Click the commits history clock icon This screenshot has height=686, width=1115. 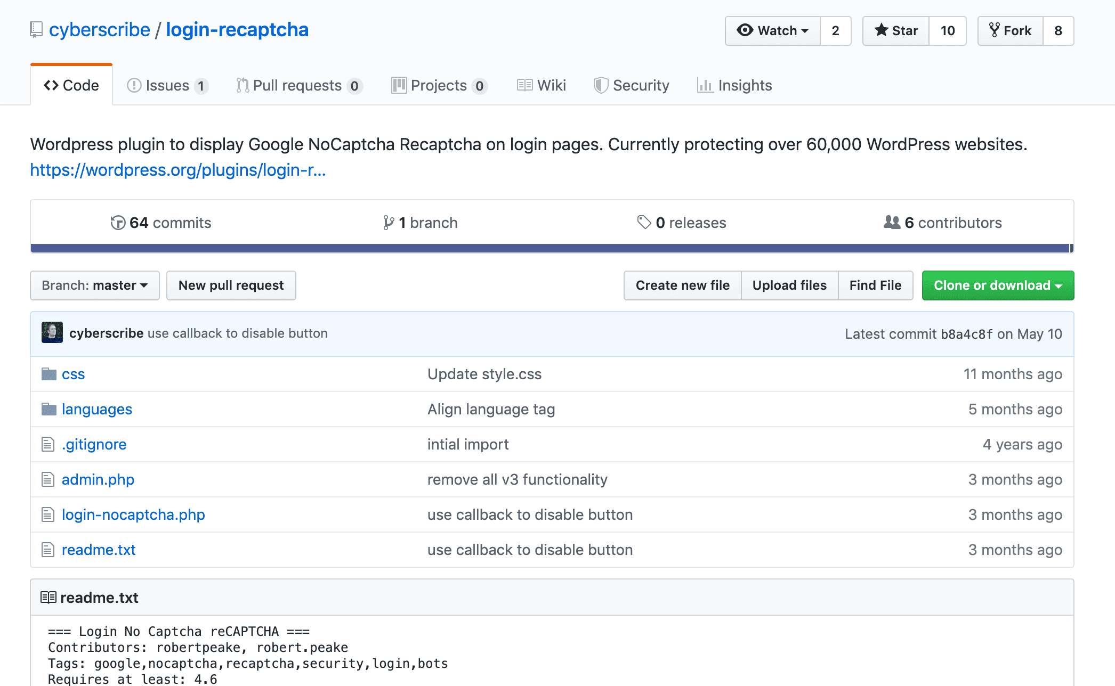point(118,223)
